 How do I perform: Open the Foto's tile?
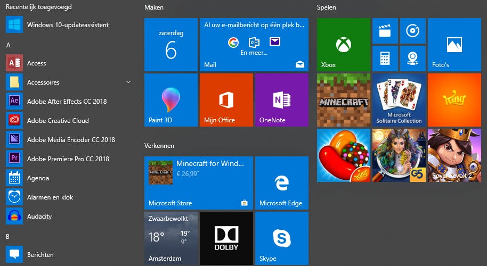(x=454, y=45)
